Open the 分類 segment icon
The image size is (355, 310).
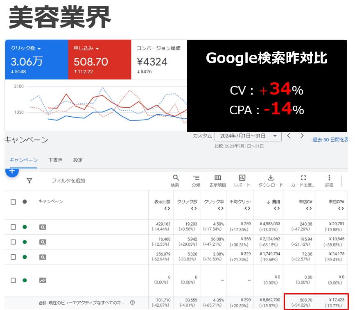196,178
